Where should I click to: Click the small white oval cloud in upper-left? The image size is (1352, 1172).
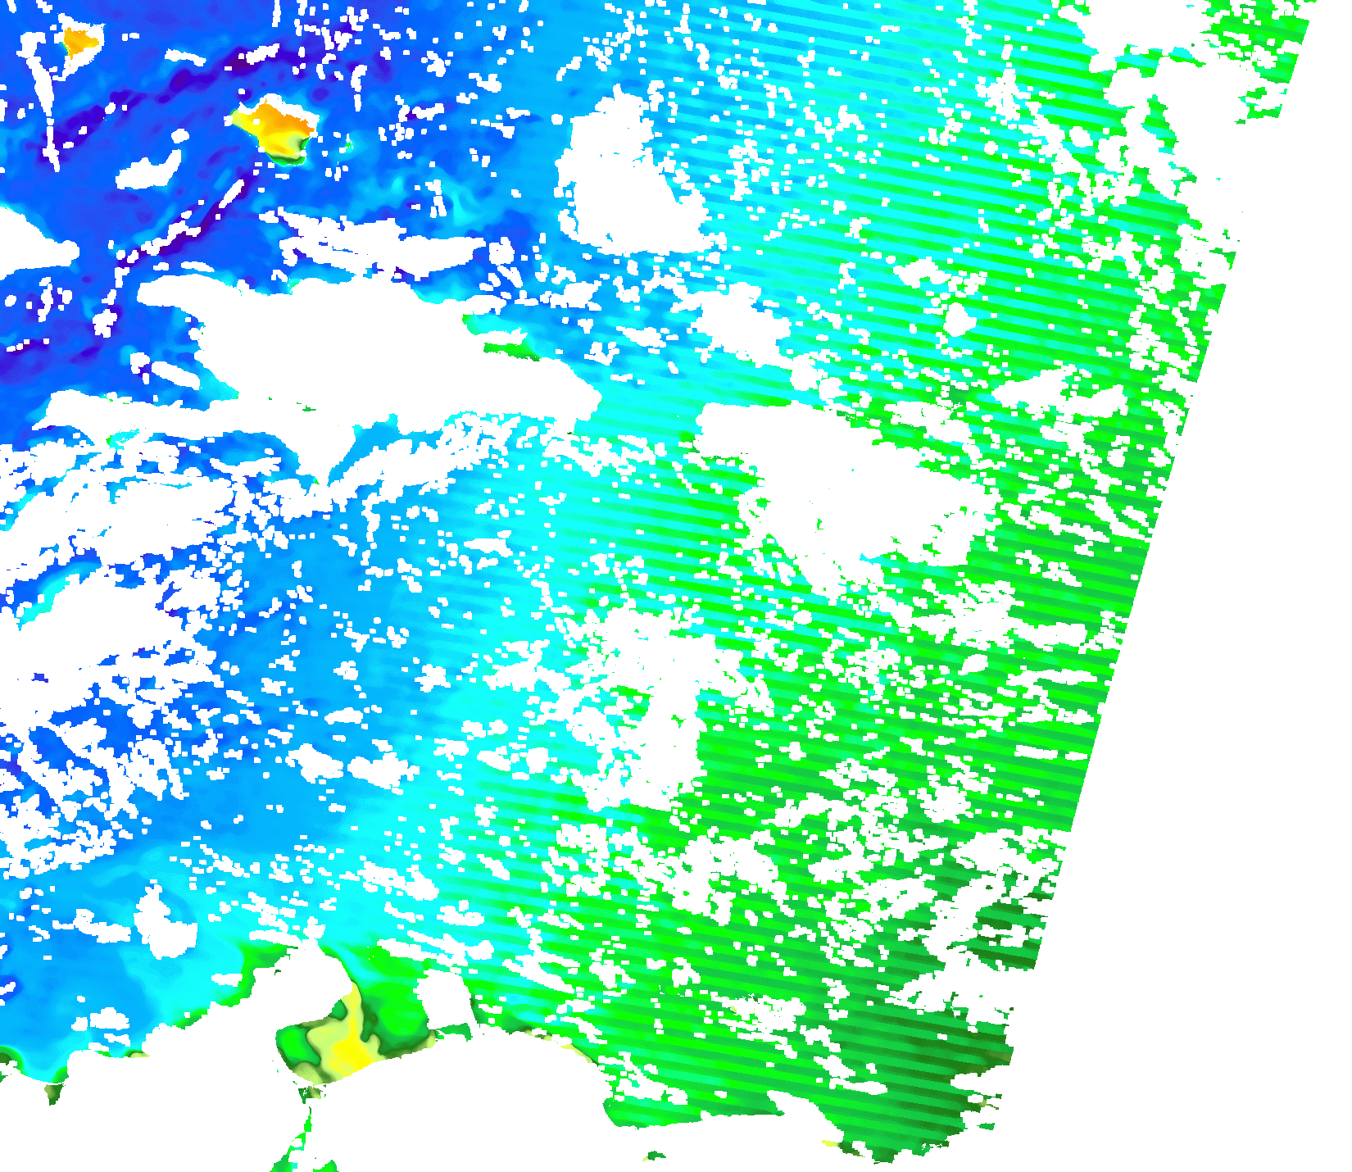coord(150,170)
